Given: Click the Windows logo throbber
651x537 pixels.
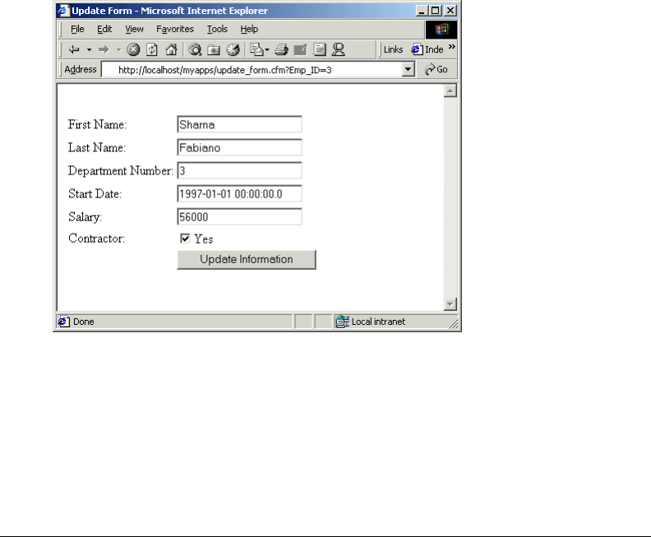Looking at the screenshot, I should point(441,30).
